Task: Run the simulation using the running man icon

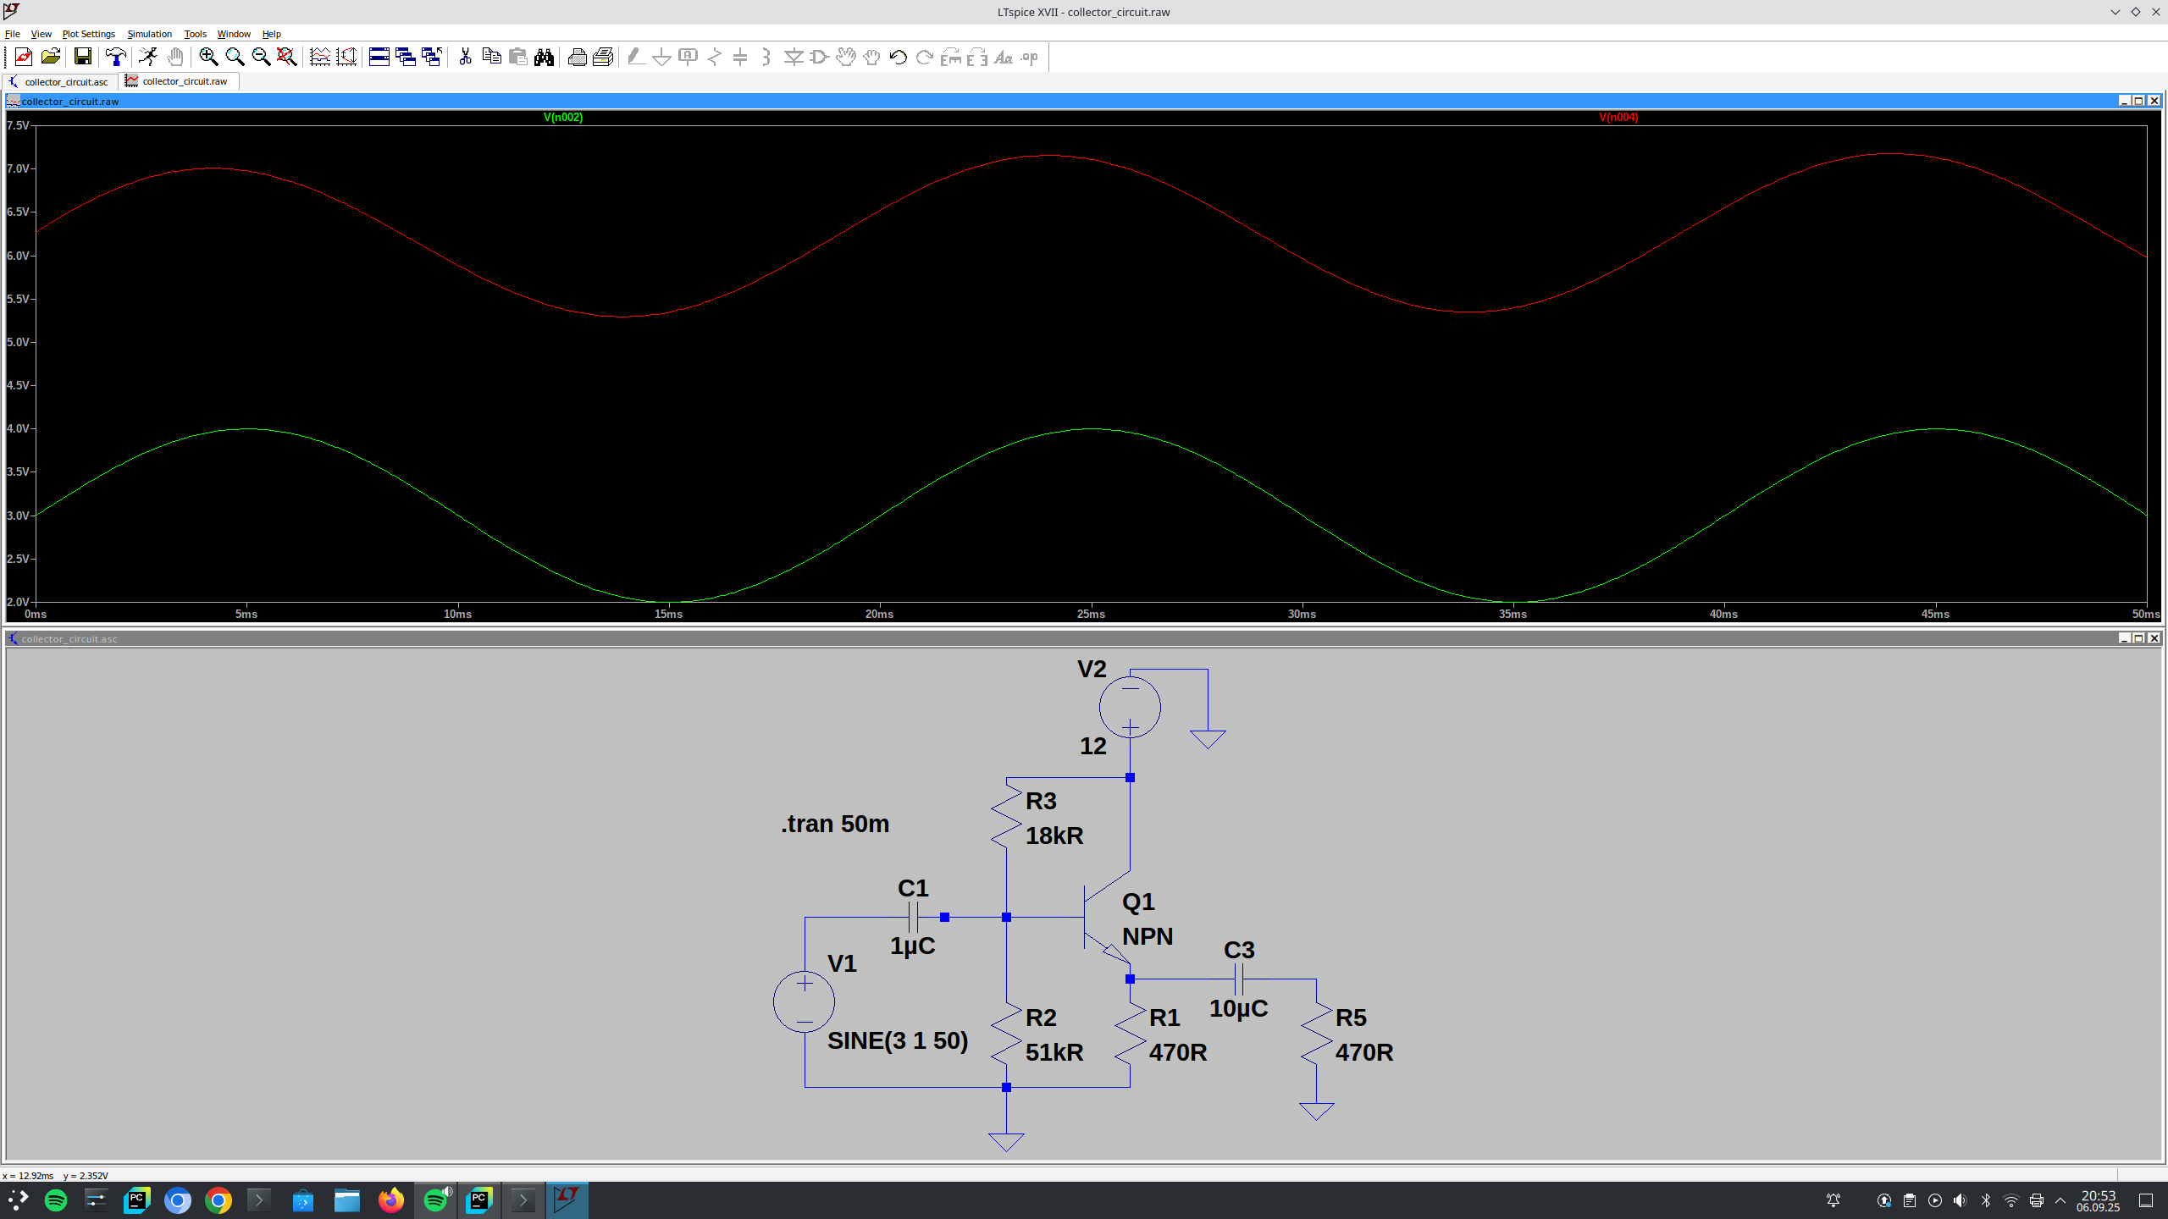Action: [147, 57]
